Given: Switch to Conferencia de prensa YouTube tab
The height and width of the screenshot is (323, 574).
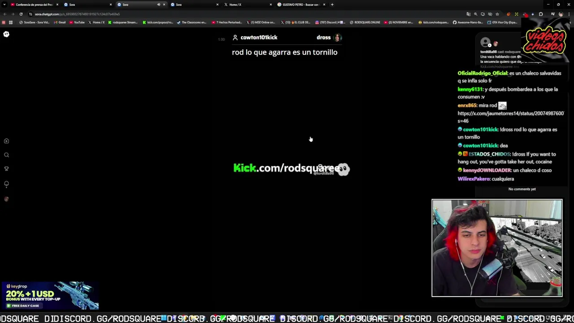Looking at the screenshot, I should (34, 4).
